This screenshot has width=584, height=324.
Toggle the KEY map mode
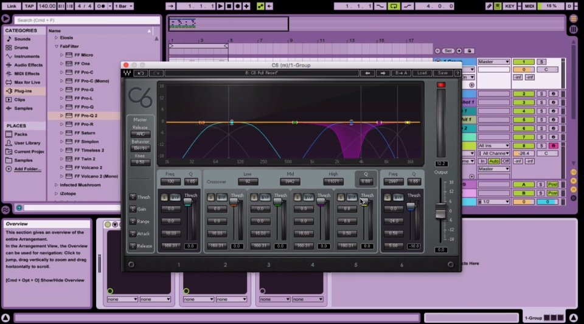pos(510,6)
